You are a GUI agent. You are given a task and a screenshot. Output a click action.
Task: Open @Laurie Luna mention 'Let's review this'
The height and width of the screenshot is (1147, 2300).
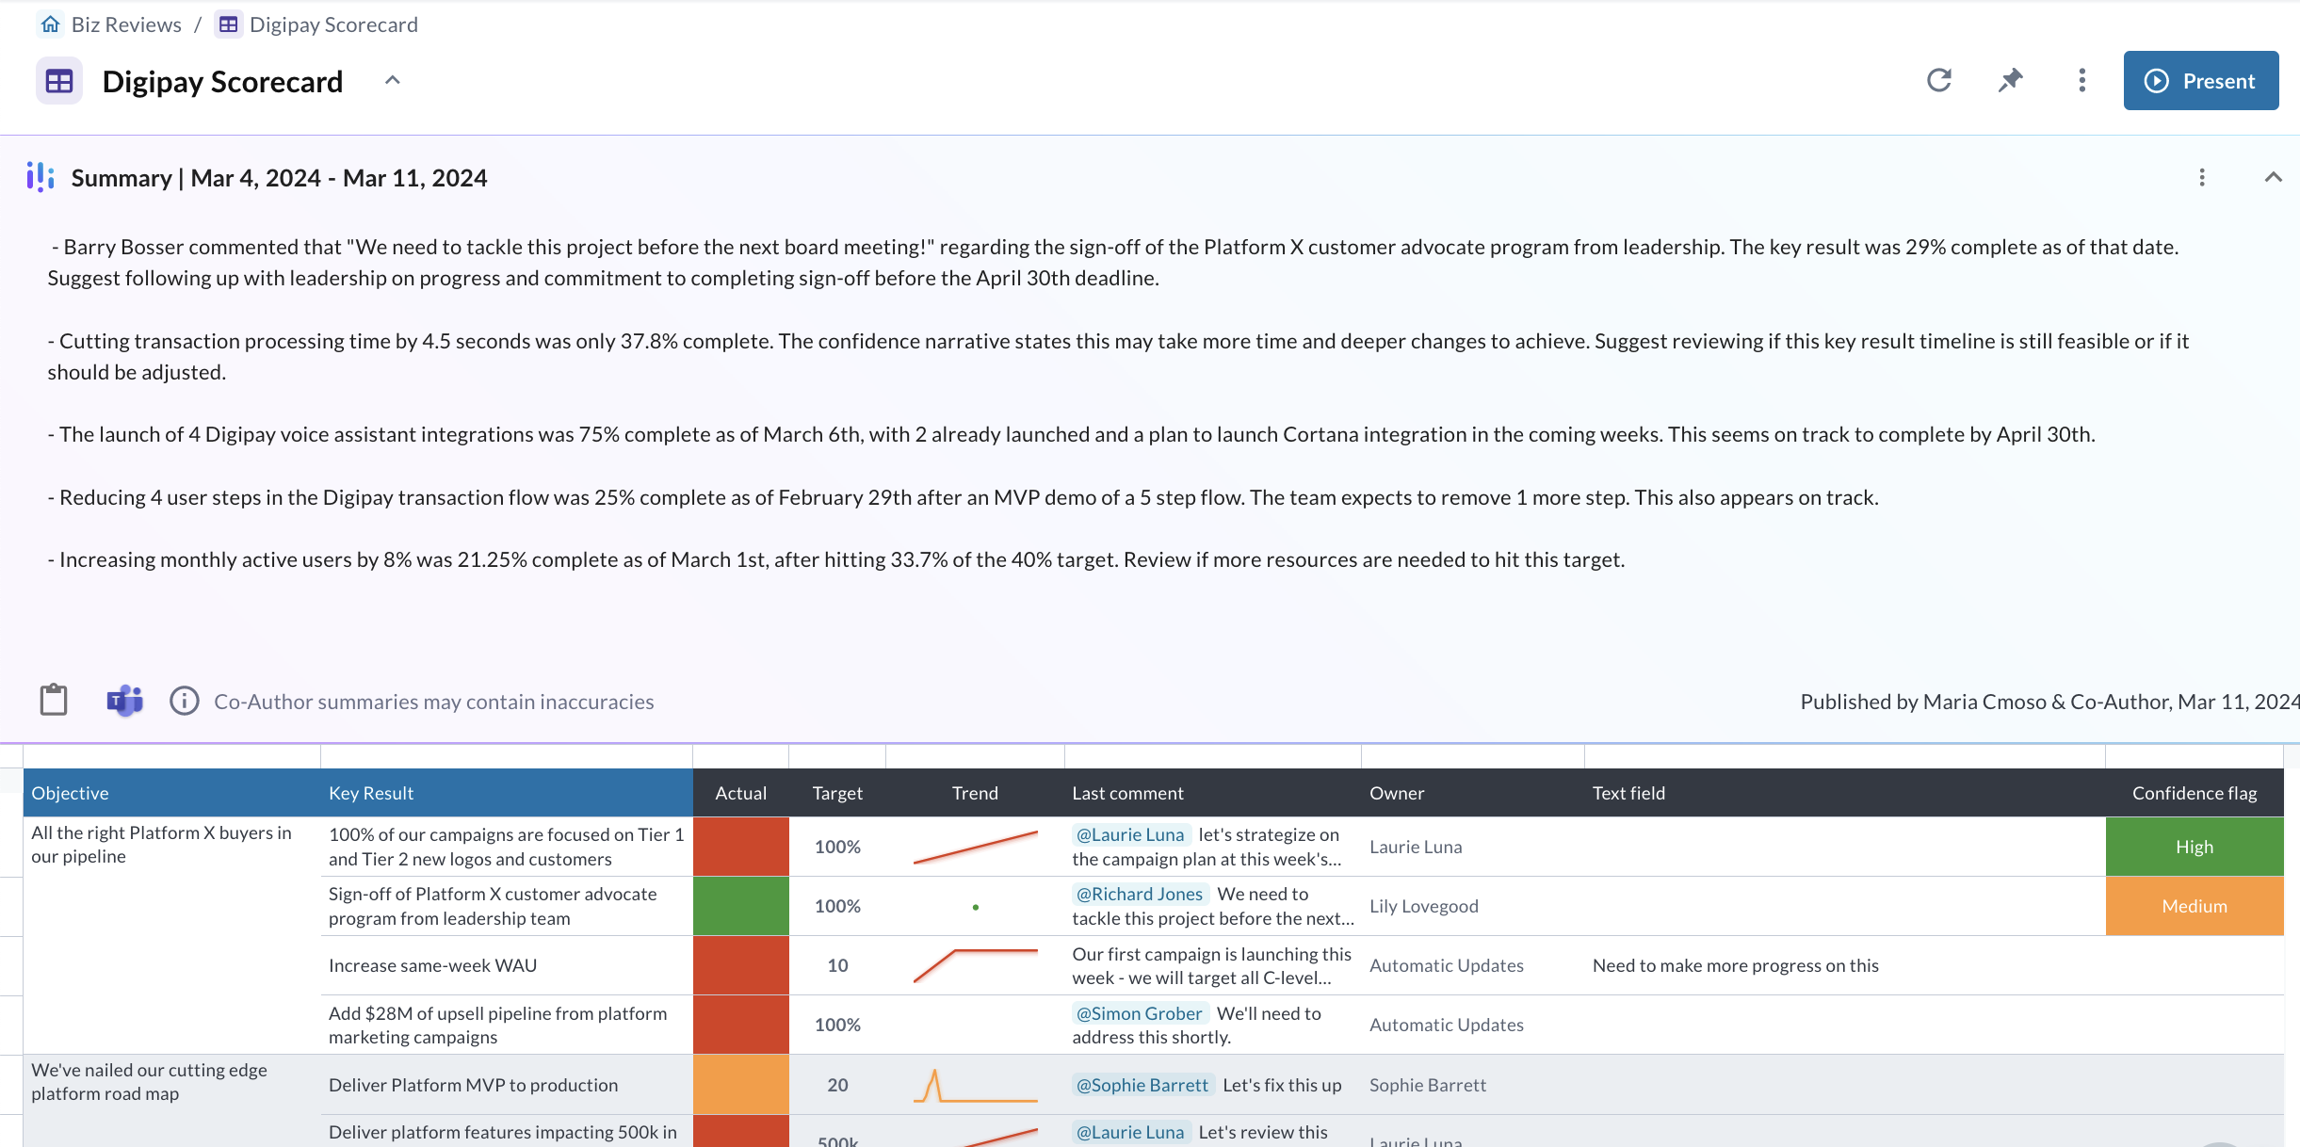[1130, 1132]
